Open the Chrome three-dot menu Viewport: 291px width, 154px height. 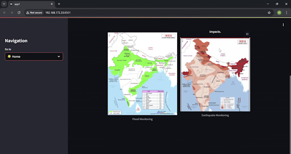pos(287,12)
